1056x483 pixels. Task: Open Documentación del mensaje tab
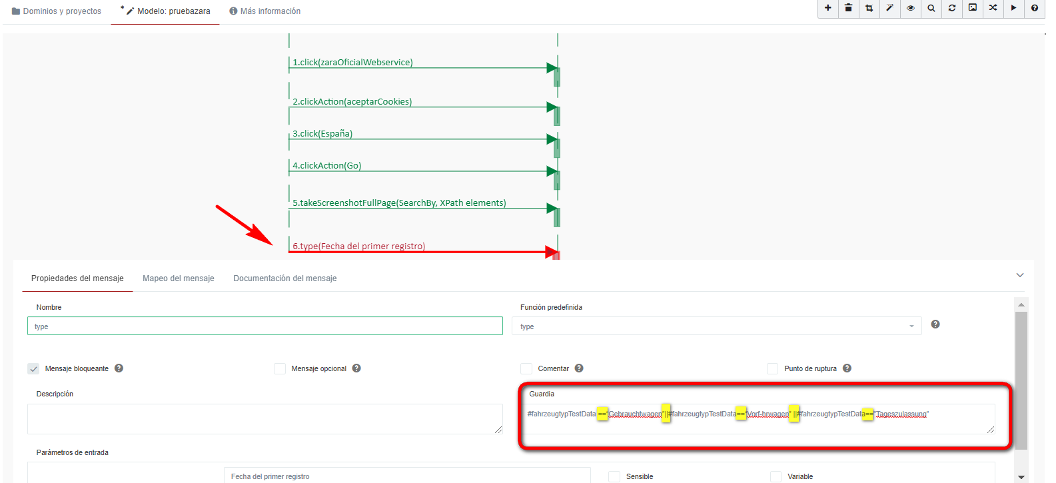pos(284,278)
